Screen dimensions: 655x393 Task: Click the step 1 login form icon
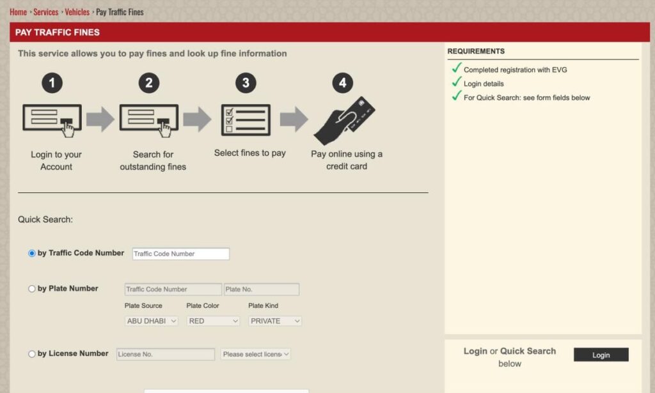[52, 119]
